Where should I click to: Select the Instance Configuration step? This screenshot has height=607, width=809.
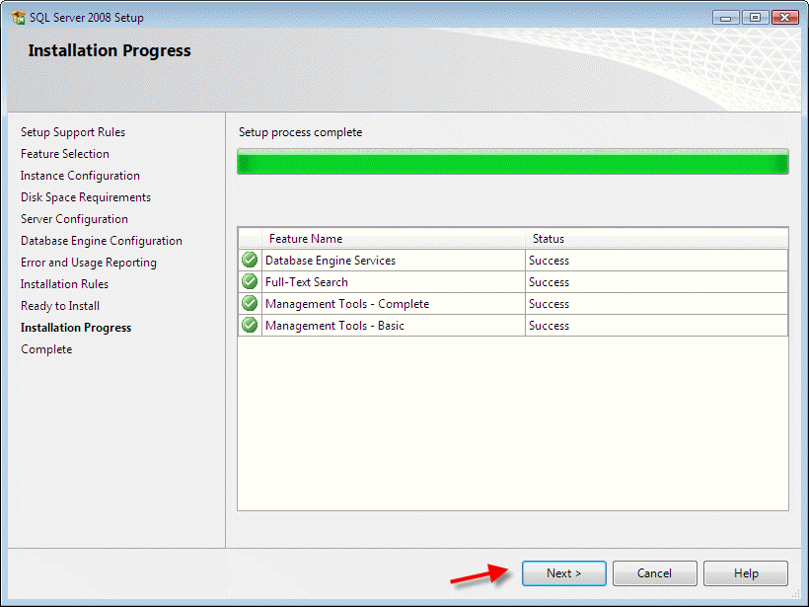pos(80,176)
